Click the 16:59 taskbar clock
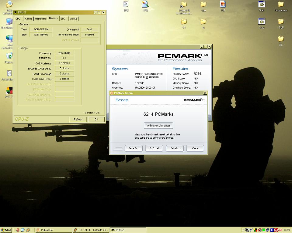This screenshot has width=292, height=233. click(287, 230)
